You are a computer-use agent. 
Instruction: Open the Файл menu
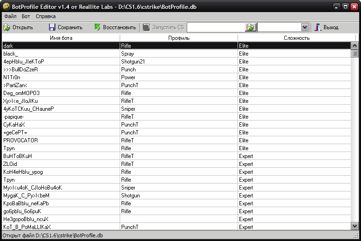(x=10, y=16)
